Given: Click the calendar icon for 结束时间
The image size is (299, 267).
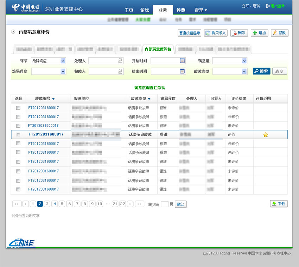Looking at the screenshot, I should click(x=183, y=71).
